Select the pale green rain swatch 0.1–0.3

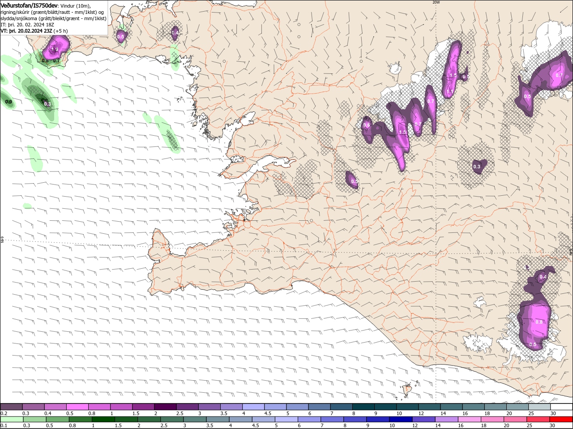click(x=11, y=419)
